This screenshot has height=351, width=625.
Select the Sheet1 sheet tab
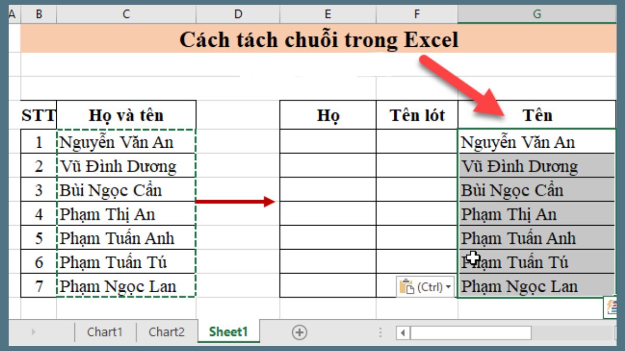pos(229,332)
